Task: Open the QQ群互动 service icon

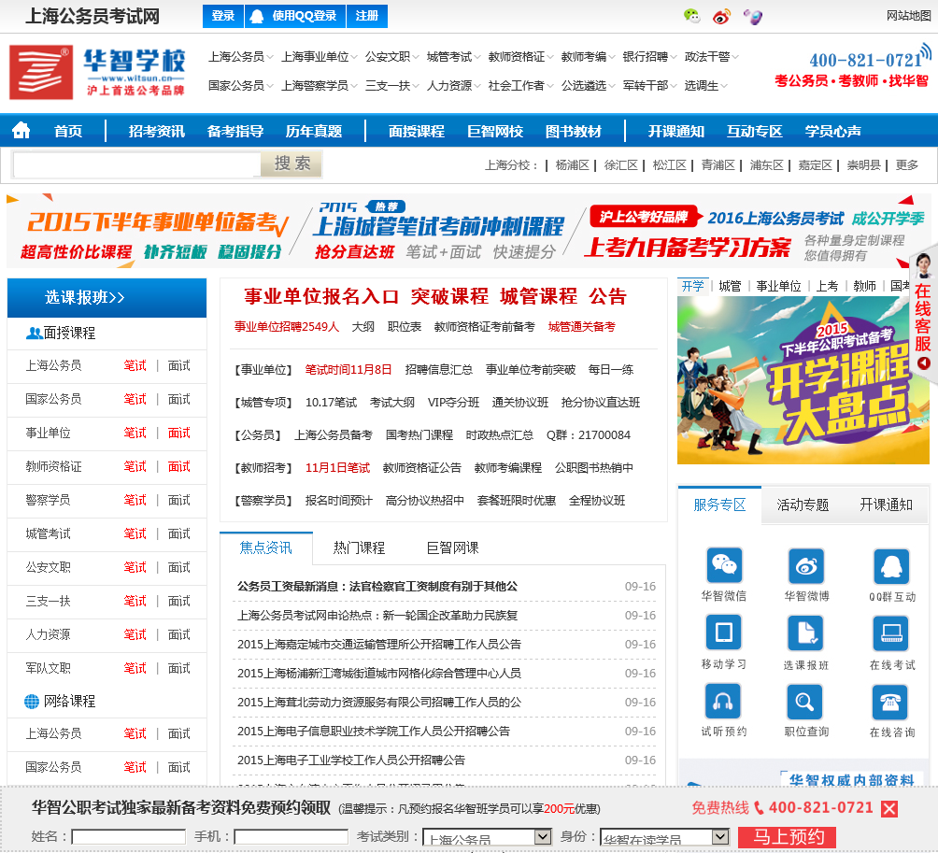Action: (891, 566)
